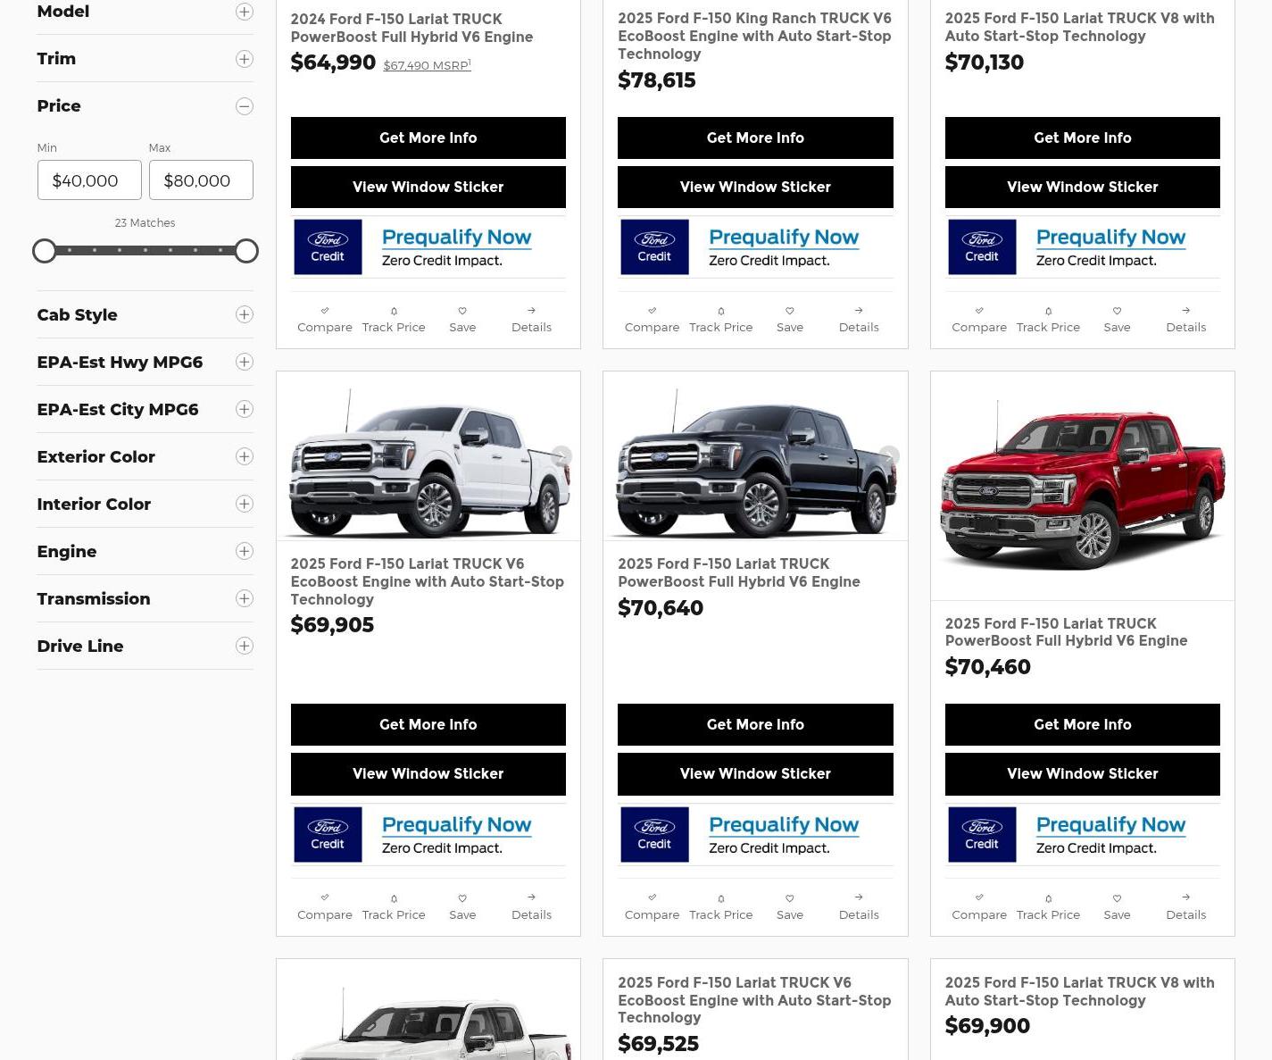Save the $69,905 F-150 Lariat EcoBoost
This screenshot has height=1060, width=1272.
462,907
